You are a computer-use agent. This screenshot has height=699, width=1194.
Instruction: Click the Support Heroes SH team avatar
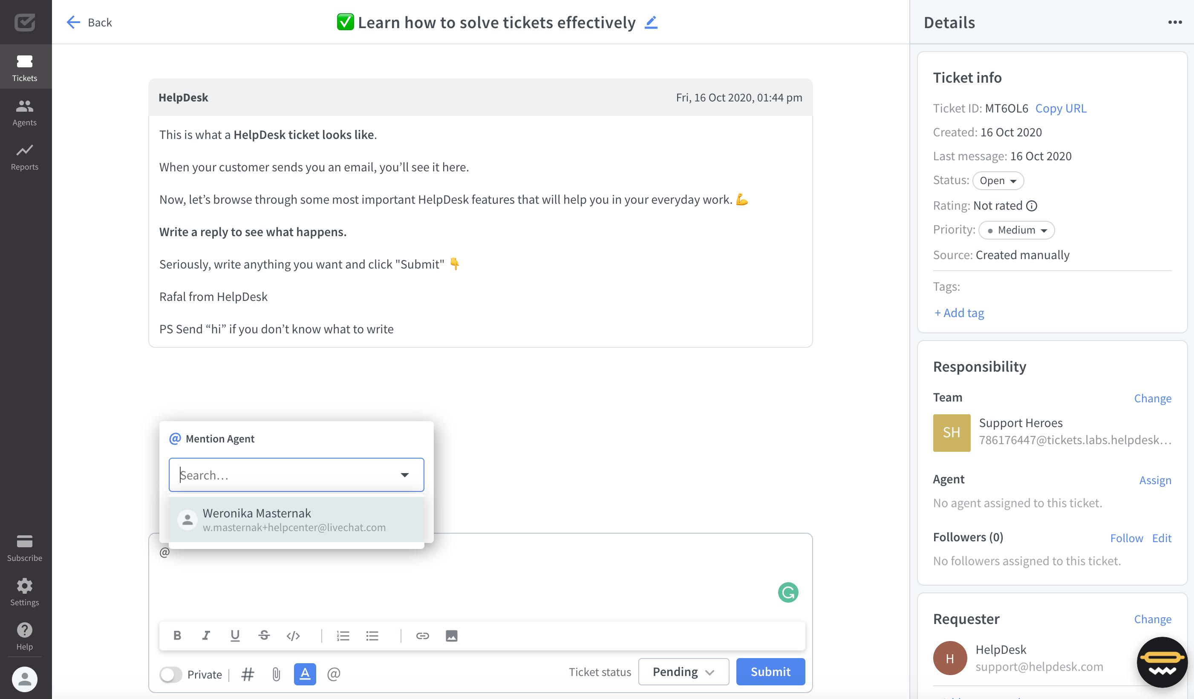coord(952,433)
